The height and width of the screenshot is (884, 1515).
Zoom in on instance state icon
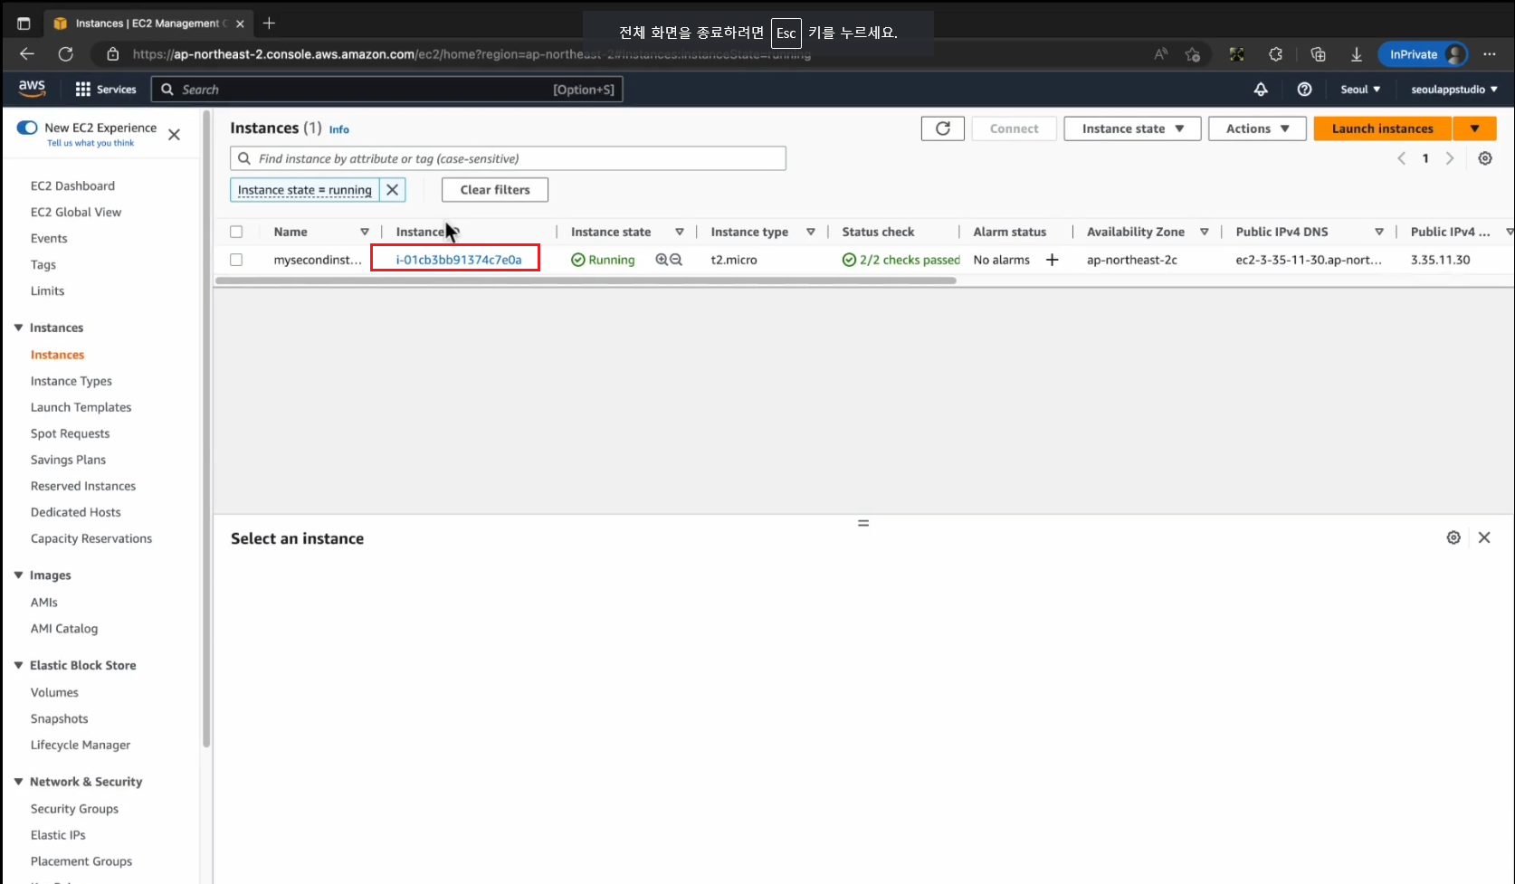click(662, 260)
